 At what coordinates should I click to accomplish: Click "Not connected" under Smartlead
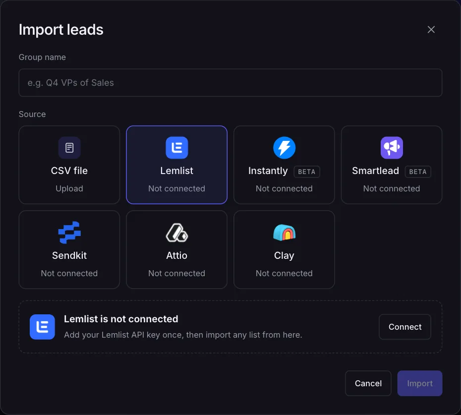pyautogui.click(x=392, y=188)
